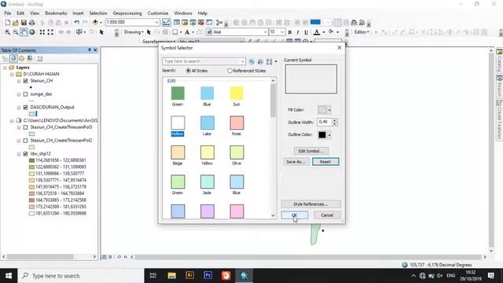
Task: Choose the Select Elements arrow tool
Action: 101,32
